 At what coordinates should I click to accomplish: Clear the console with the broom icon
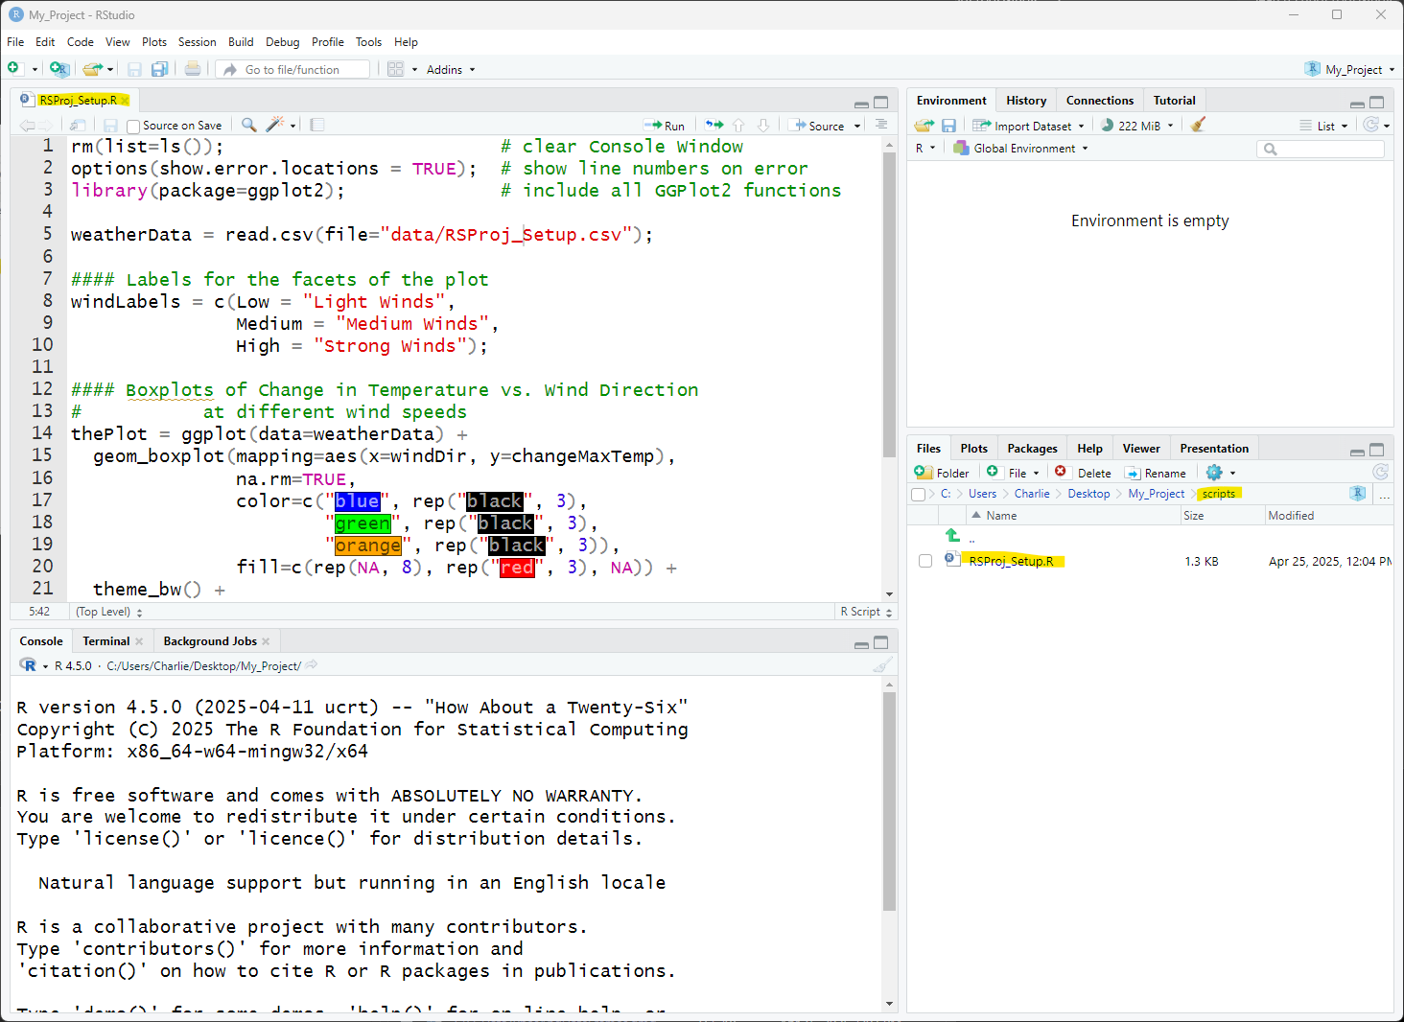pyautogui.click(x=882, y=665)
